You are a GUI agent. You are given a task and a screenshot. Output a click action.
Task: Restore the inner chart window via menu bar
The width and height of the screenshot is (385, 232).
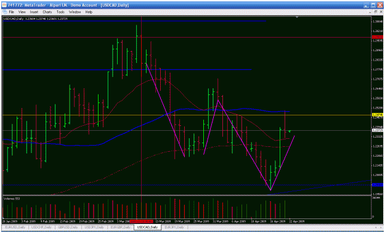(375, 12)
